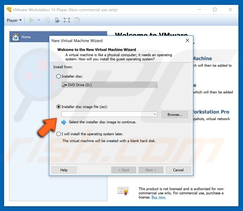Open the DVD Drive (D:) dropdown
The width and height of the screenshot is (243, 211).
pyautogui.click(x=110, y=85)
